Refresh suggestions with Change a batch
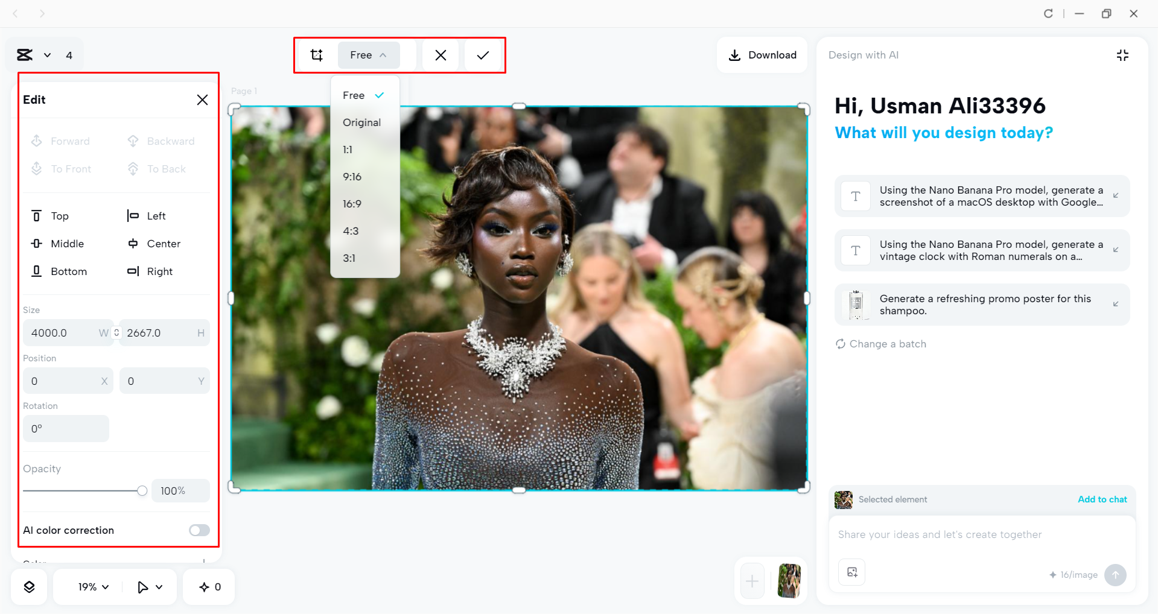Screen dimensions: 1158x614 point(881,344)
